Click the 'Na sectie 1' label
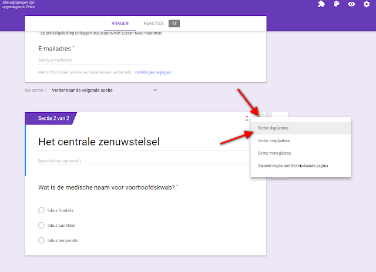The width and height of the screenshot is (376, 272). (36, 90)
